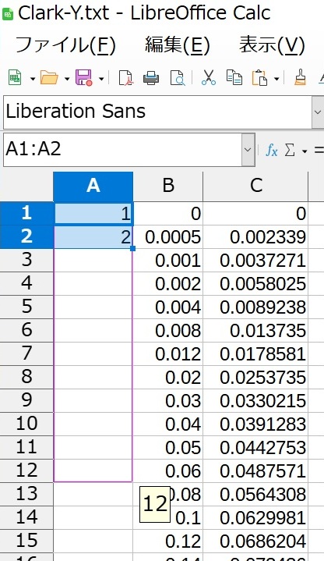Click the Name Box showing A1:A2
324x561 pixels.
coord(122,150)
